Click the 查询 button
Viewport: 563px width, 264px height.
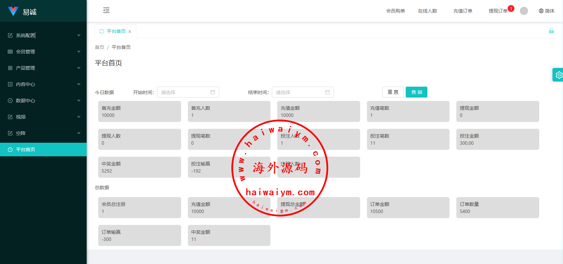(416, 92)
